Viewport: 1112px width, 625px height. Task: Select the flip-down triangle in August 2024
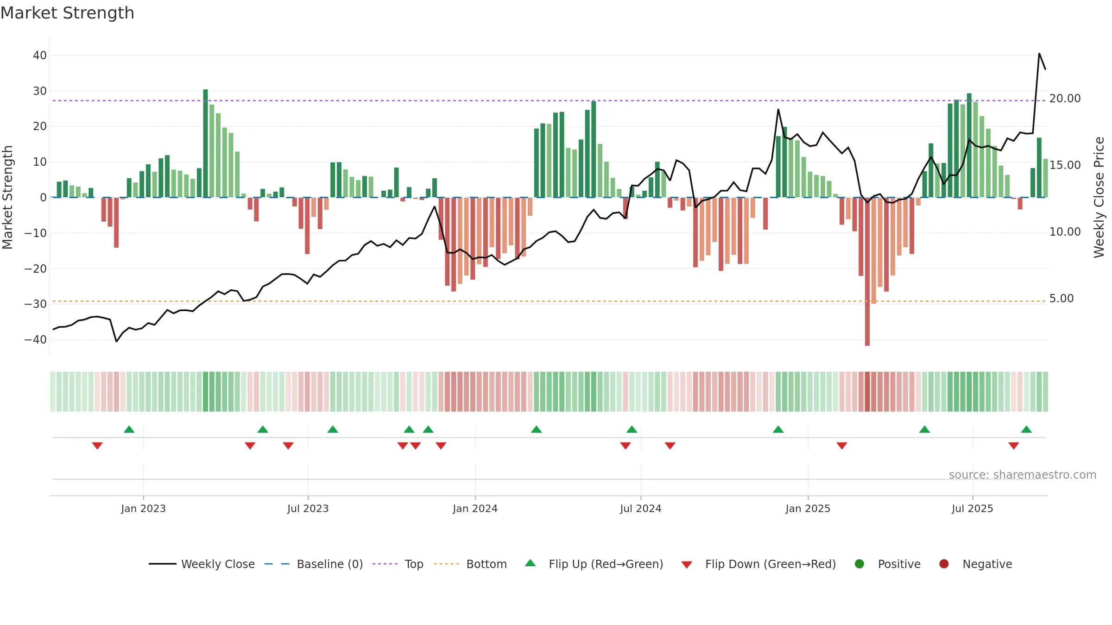(x=670, y=446)
